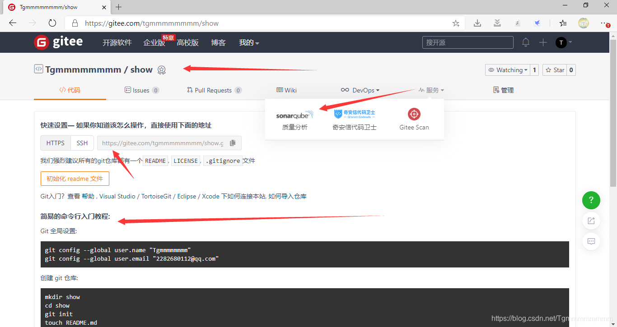
Task: Reload the current page
Action: [52, 23]
